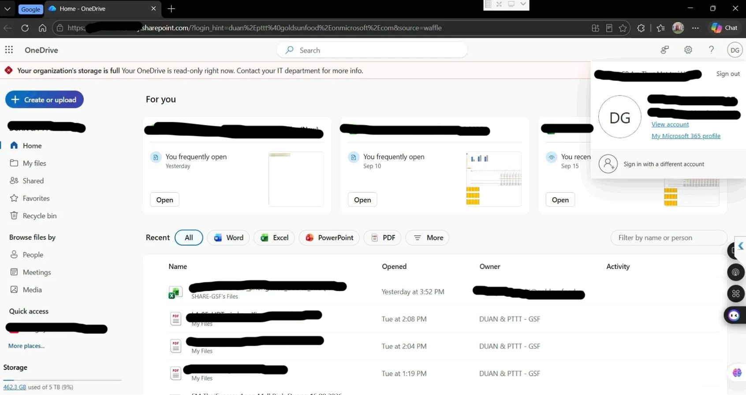Go to browser home page icon
This screenshot has height=395, width=746.
tap(42, 28)
